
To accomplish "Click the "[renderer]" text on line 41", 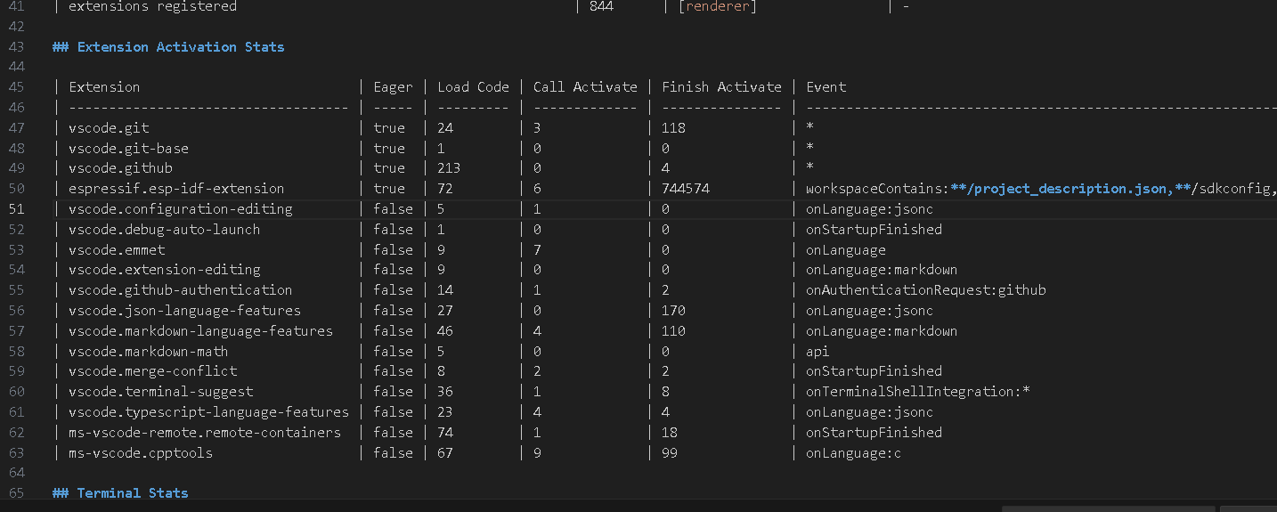I will [x=718, y=6].
